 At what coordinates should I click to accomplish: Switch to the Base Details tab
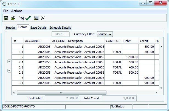(x=38, y=28)
